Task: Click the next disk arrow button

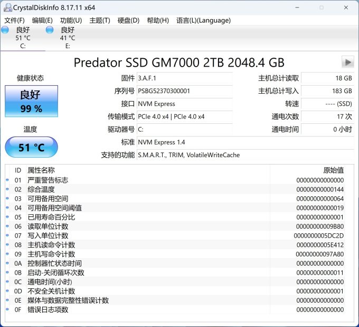Action: pos(347,62)
